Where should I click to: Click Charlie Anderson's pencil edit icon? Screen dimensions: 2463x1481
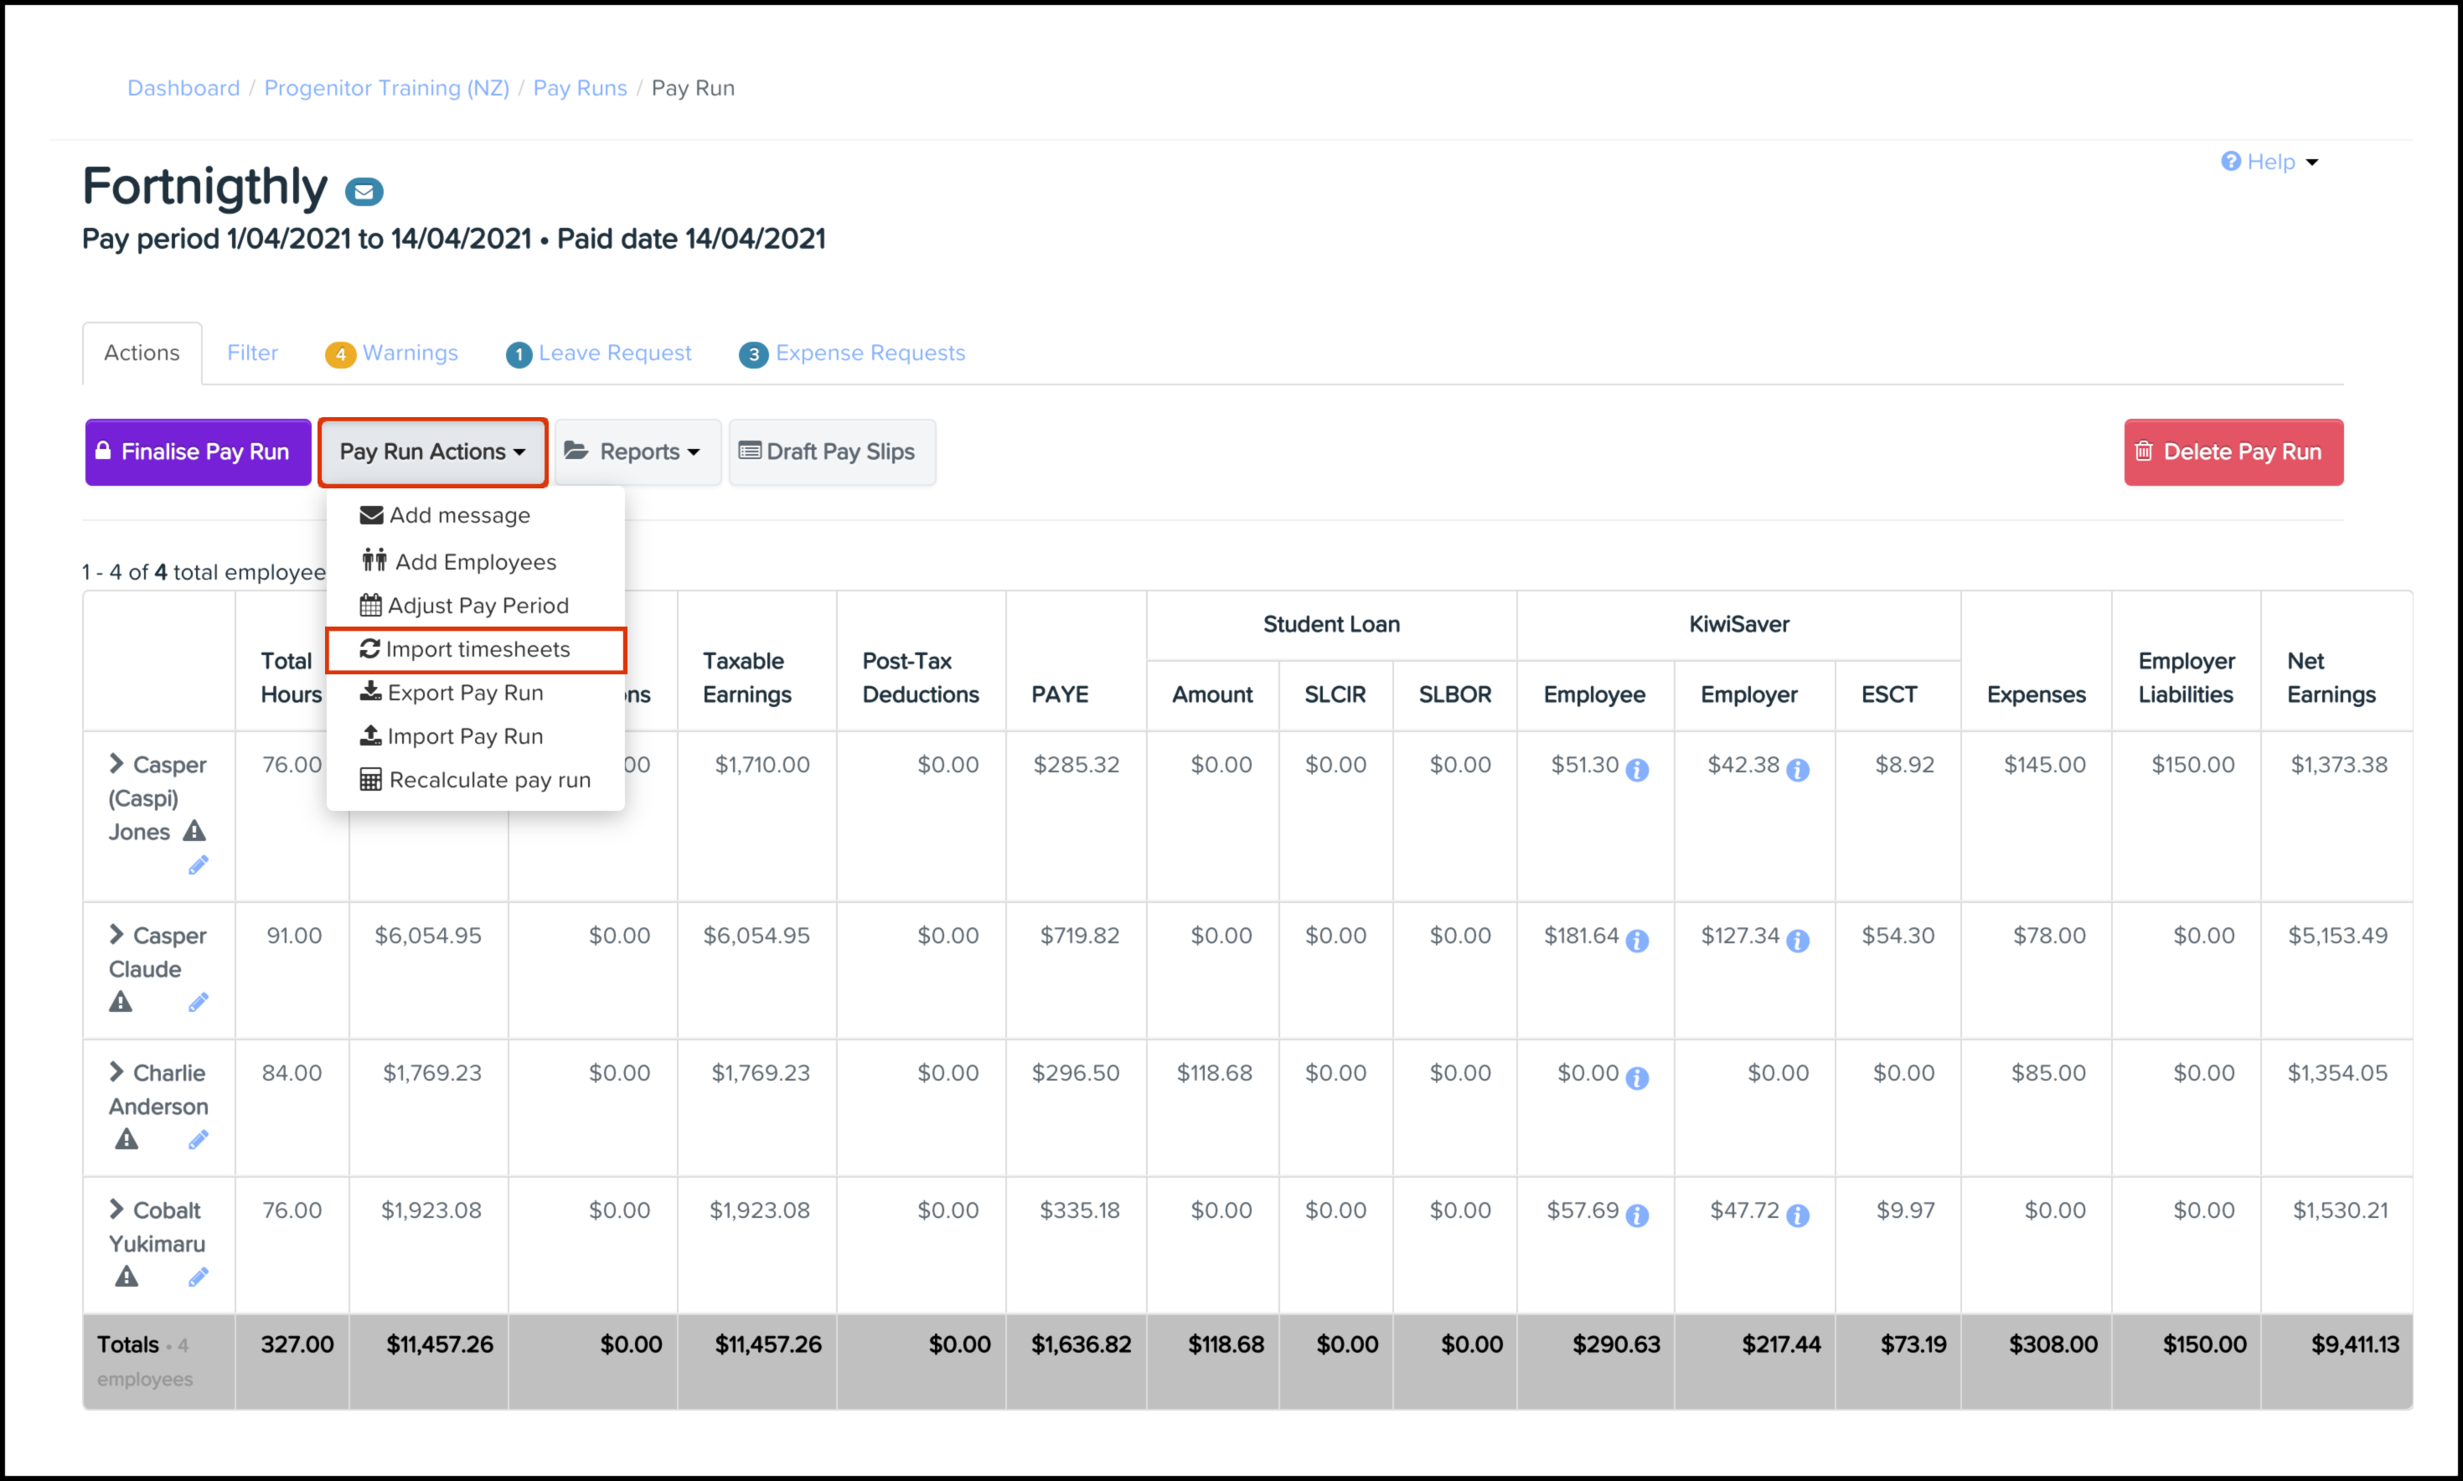pyautogui.click(x=198, y=1140)
